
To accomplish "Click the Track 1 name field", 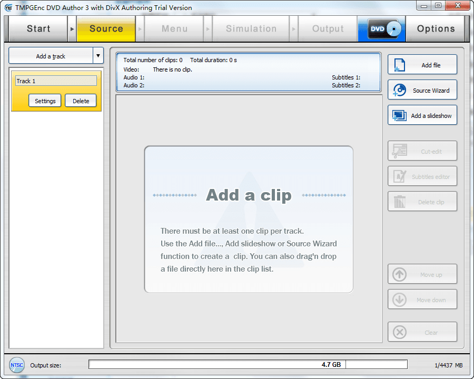I will [56, 81].
